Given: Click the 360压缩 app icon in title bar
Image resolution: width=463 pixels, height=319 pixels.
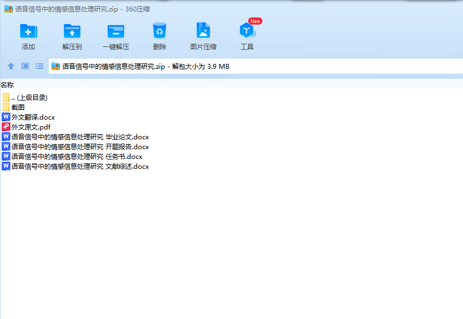Looking at the screenshot, I should pyautogui.click(x=9, y=9).
